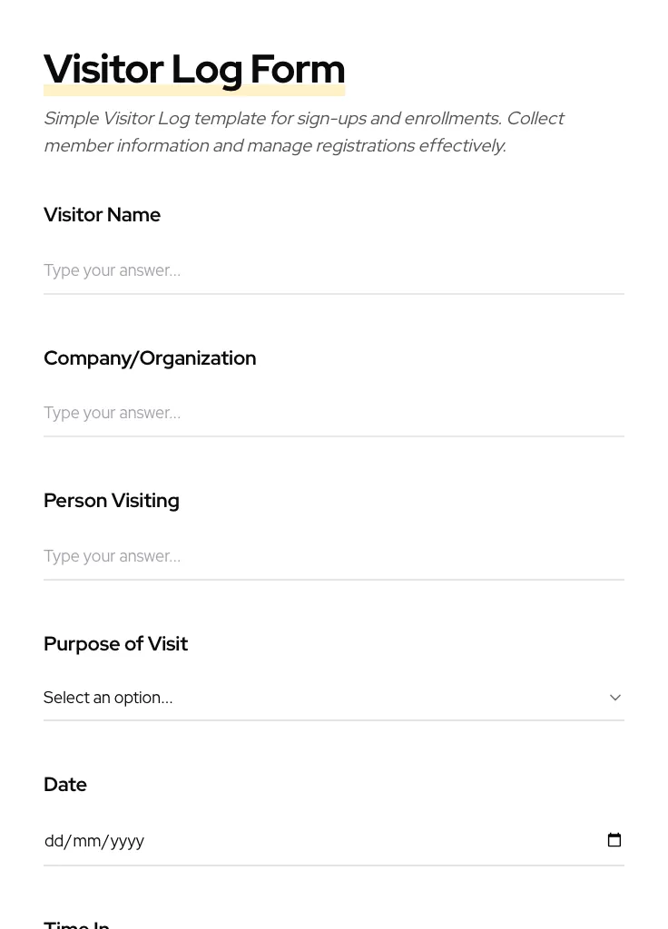Click the dropdown chevron beside Purpose of Visit
This screenshot has height=929, width=668.
615,697
